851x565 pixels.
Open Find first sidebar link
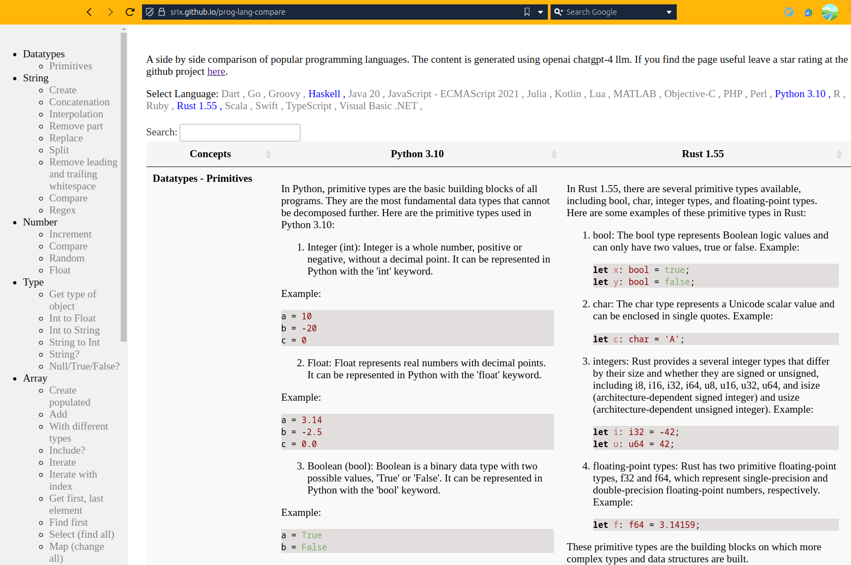pos(68,522)
